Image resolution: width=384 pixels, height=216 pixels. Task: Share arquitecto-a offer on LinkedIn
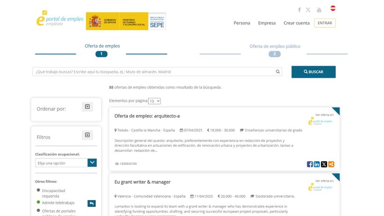coord(317,164)
